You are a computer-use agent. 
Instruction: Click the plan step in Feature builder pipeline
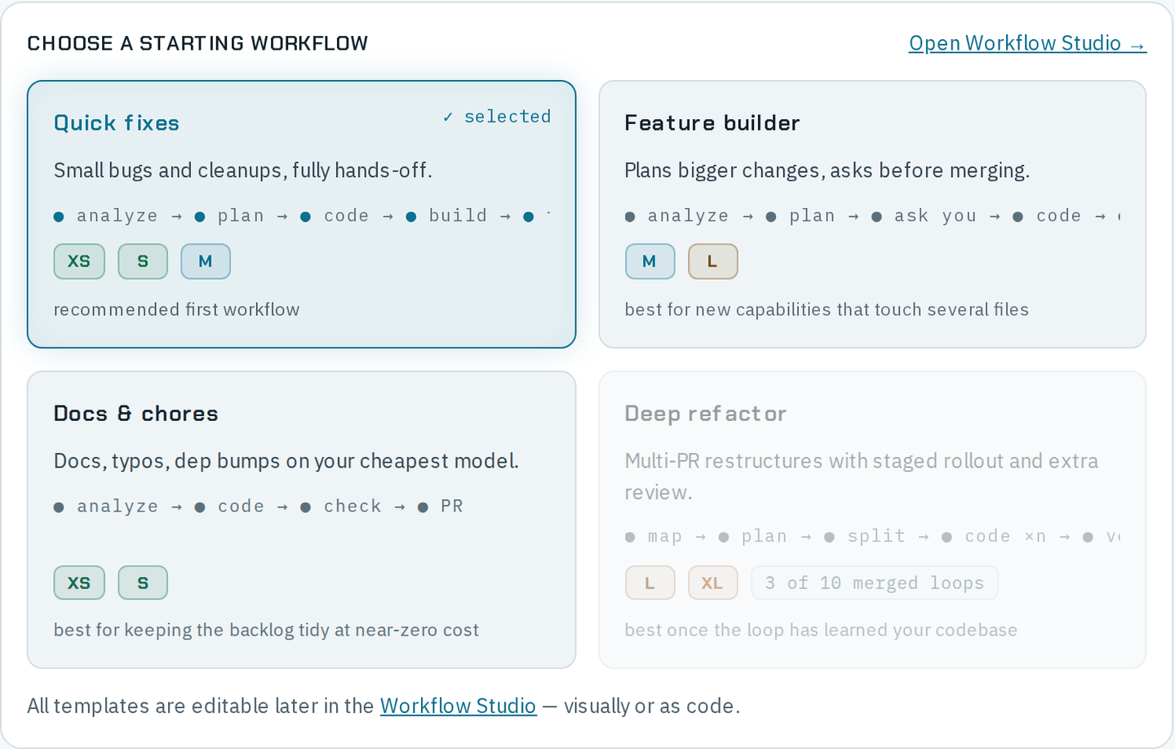tap(800, 215)
